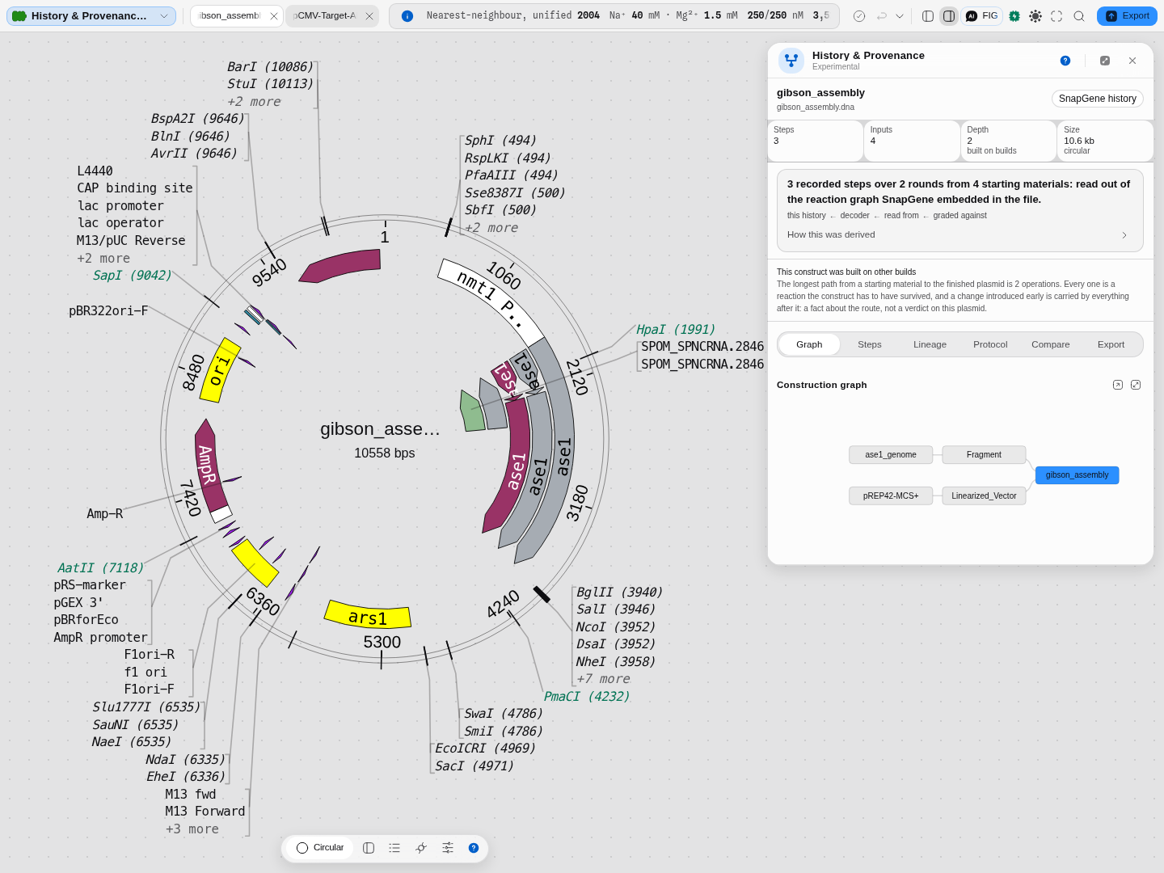Click the redo arrow icon in top toolbar
Screen dimensions: 1164x873
click(x=882, y=16)
